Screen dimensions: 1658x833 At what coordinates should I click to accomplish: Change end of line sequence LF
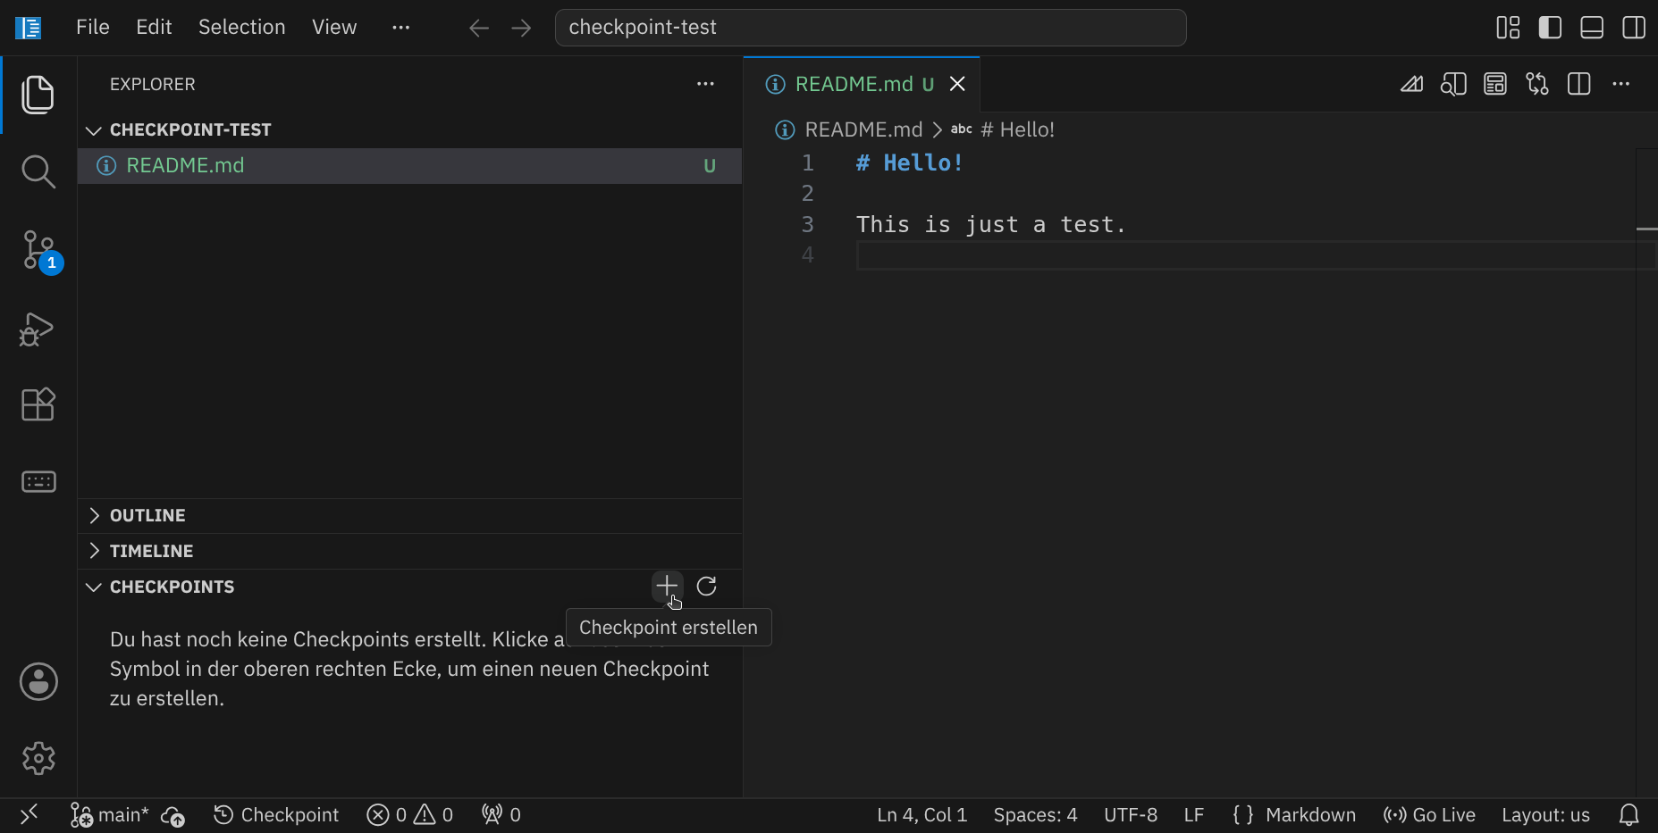pyautogui.click(x=1193, y=814)
